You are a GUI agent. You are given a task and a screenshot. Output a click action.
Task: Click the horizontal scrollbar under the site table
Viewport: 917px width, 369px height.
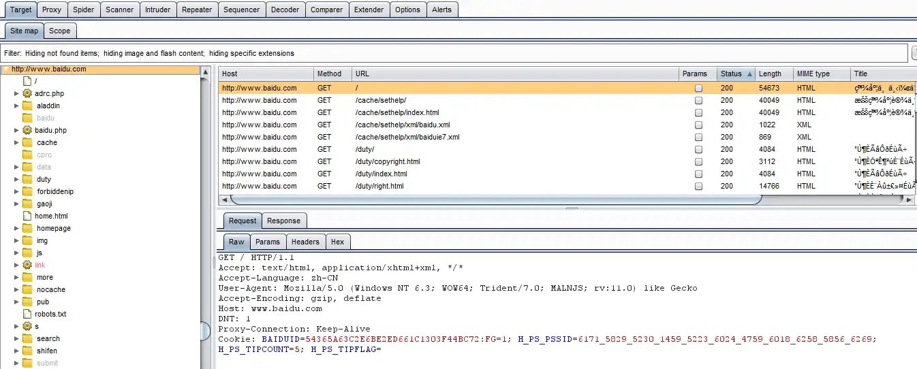(496, 199)
